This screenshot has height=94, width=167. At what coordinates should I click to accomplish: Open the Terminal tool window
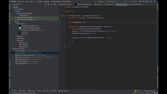tap(31, 91)
